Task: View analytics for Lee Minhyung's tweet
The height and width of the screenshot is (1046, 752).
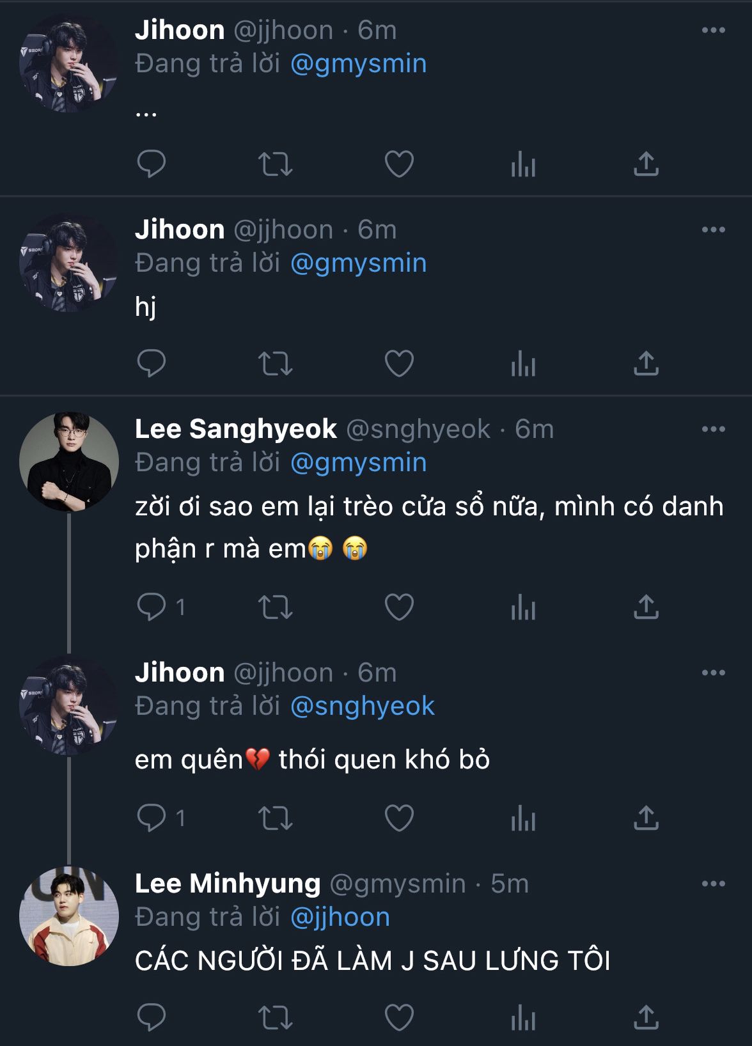Action: pos(523,1017)
